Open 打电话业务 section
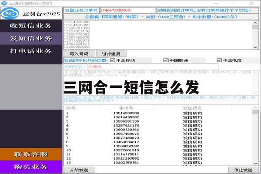This screenshot has height=174, width=261. 31,51
